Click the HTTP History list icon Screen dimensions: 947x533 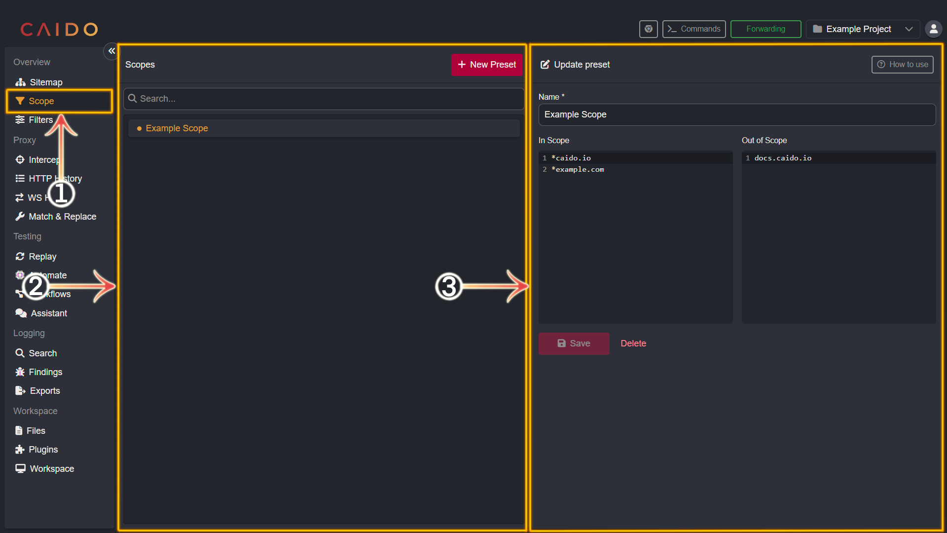pos(20,178)
